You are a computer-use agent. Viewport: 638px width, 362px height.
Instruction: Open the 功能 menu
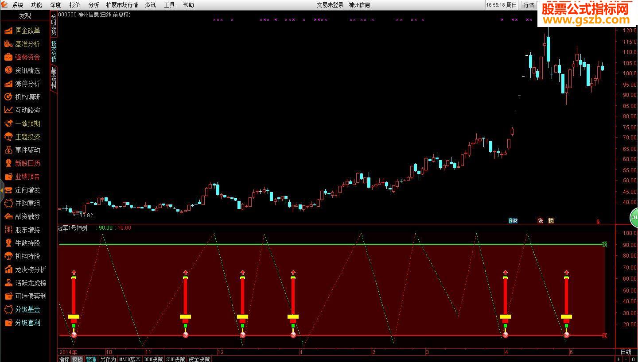point(37,5)
